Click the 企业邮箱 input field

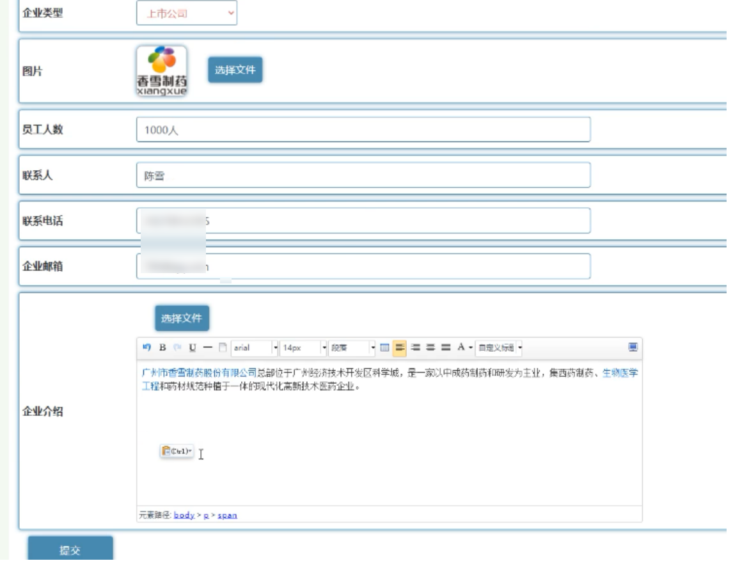(363, 266)
